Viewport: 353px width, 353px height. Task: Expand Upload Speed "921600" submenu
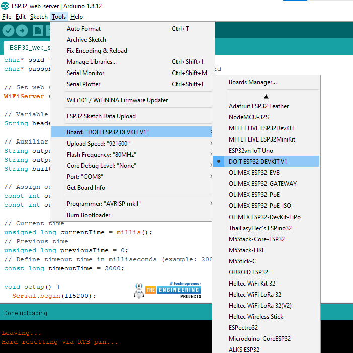point(131,144)
